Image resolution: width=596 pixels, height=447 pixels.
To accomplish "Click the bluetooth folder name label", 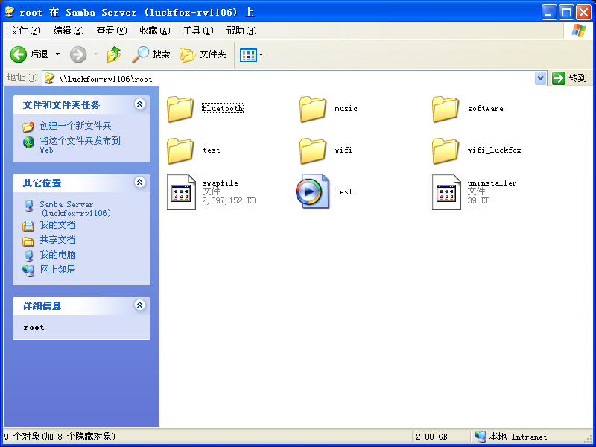I will pos(223,108).
